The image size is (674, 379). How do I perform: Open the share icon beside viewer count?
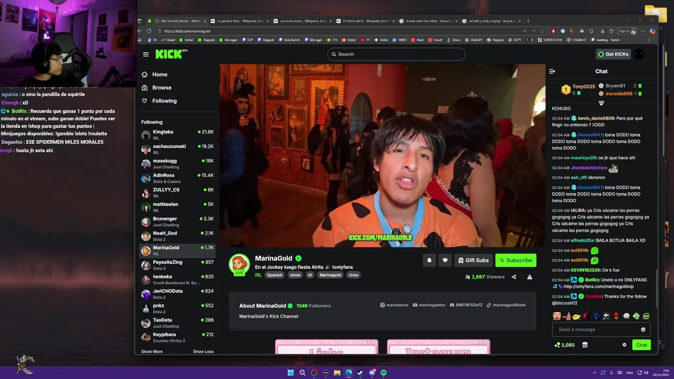point(514,277)
